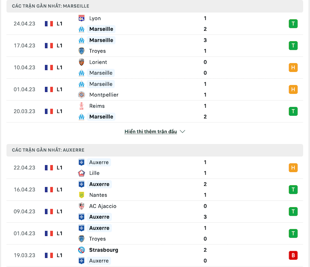Click orange H badge for Auxerre-Lille match

[x=293, y=168]
